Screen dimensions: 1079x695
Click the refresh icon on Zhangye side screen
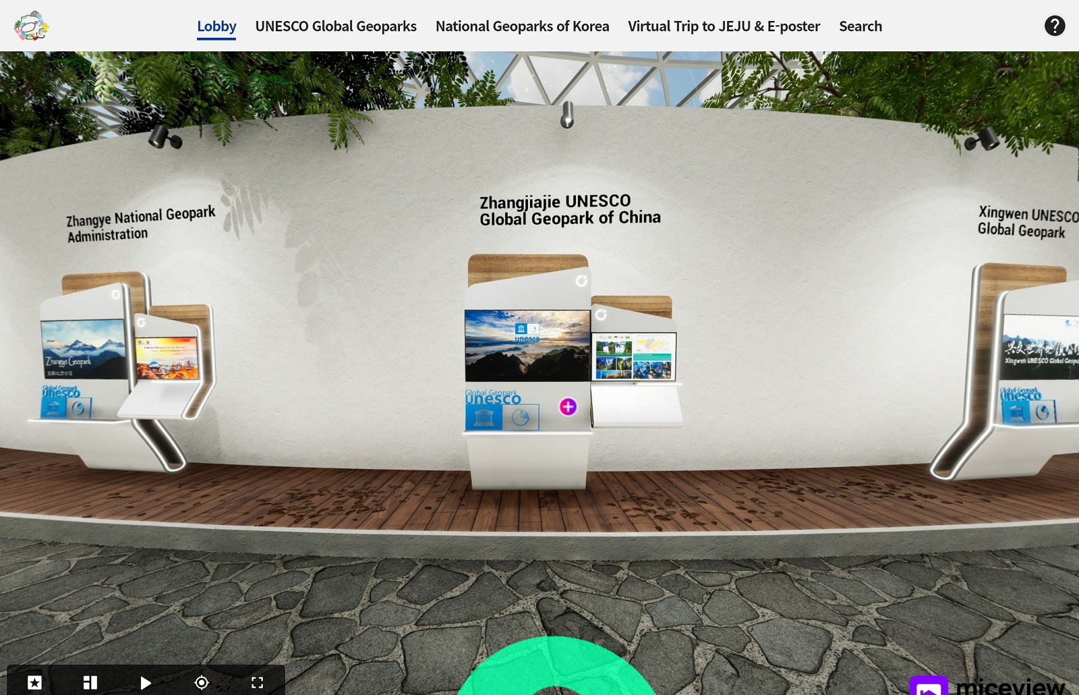click(141, 323)
